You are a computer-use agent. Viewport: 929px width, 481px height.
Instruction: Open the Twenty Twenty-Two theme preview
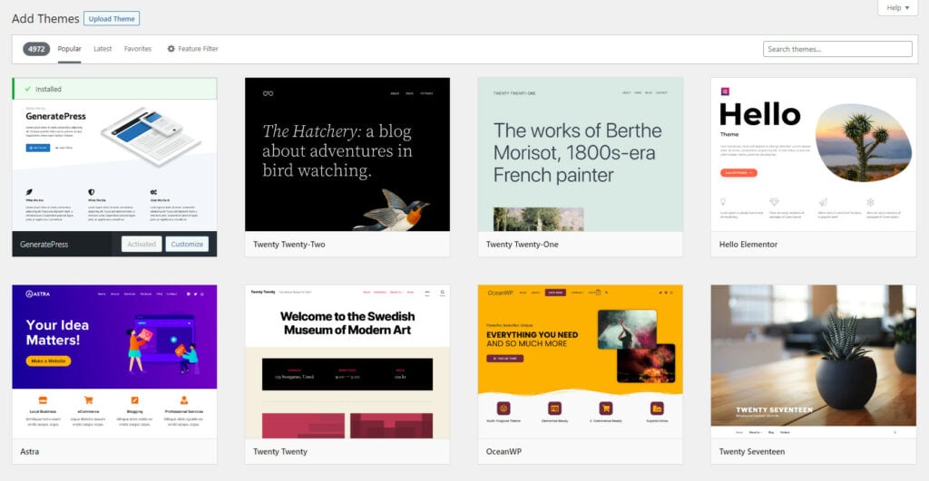point(347,154)
